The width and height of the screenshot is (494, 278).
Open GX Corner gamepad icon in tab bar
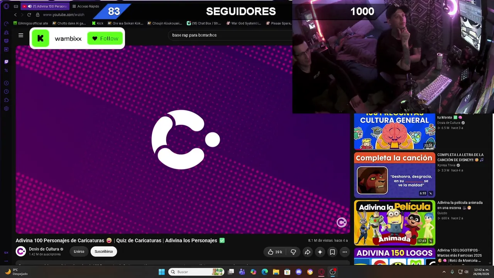click(16, 6)
